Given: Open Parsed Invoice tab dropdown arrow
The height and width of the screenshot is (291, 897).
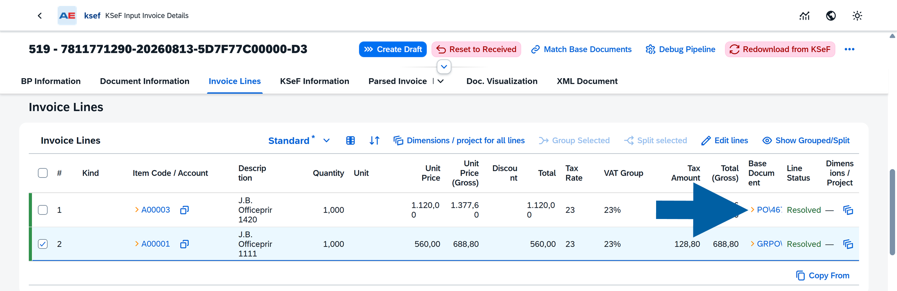Looking at the screenshot, I should [x=441, y=81].
